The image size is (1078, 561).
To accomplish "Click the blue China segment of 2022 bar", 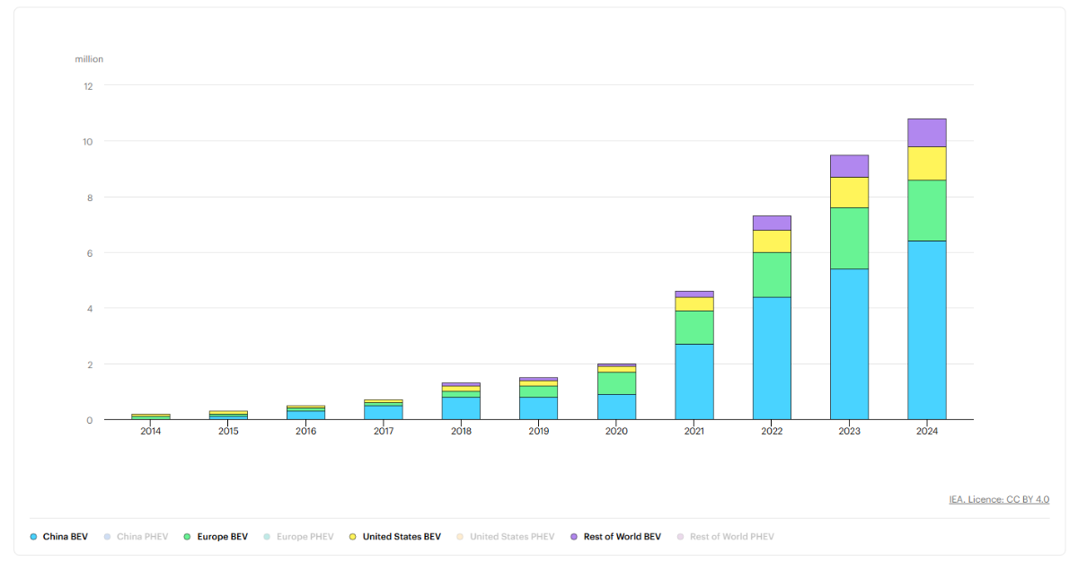I will pos(772,358).
